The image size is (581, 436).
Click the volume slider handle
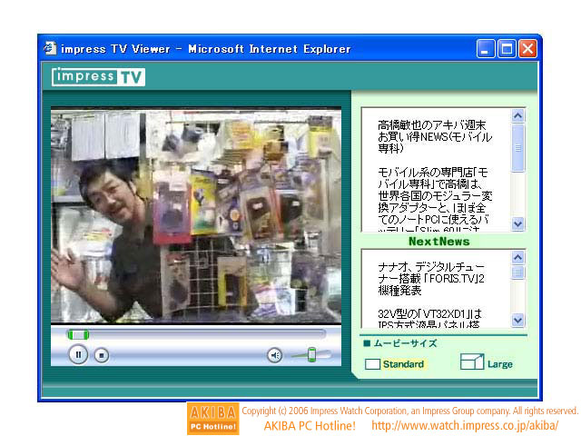click(x=311, y=355)
